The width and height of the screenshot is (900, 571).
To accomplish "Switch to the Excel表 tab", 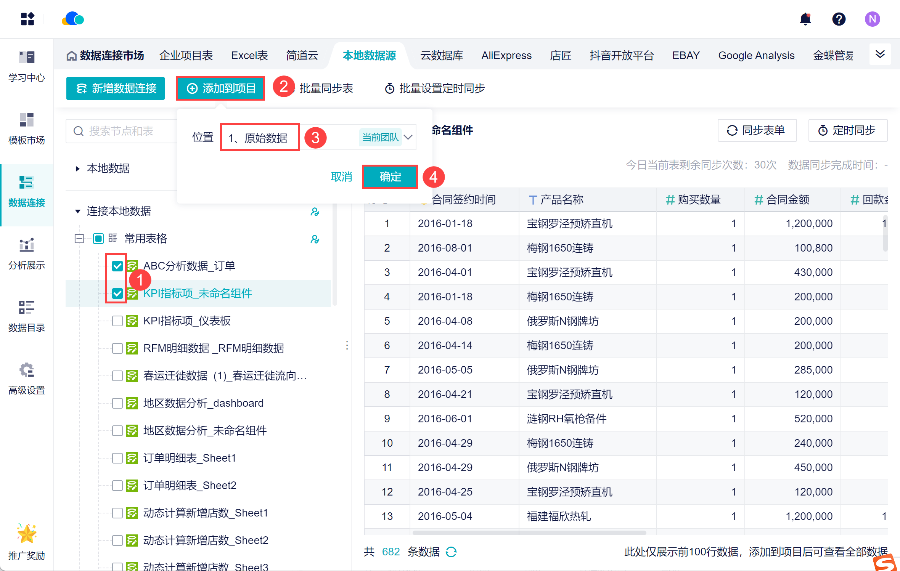I will click(x=249, y=56).
